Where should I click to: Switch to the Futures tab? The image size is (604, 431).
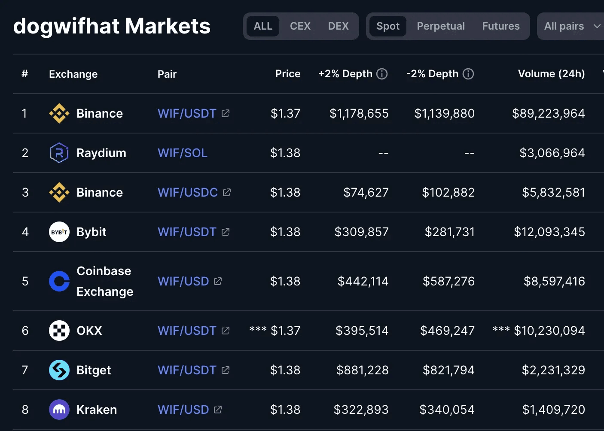tap(500, 26)
